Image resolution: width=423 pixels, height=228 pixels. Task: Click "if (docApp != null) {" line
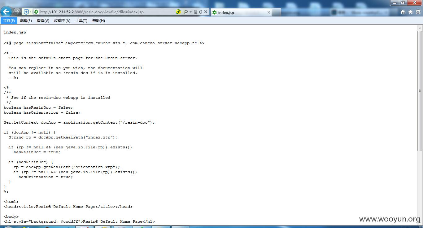tap(30, 132)
